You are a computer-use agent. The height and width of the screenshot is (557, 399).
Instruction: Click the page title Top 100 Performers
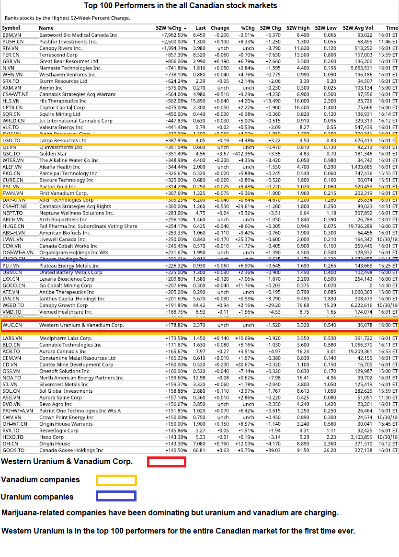[181, 6]
